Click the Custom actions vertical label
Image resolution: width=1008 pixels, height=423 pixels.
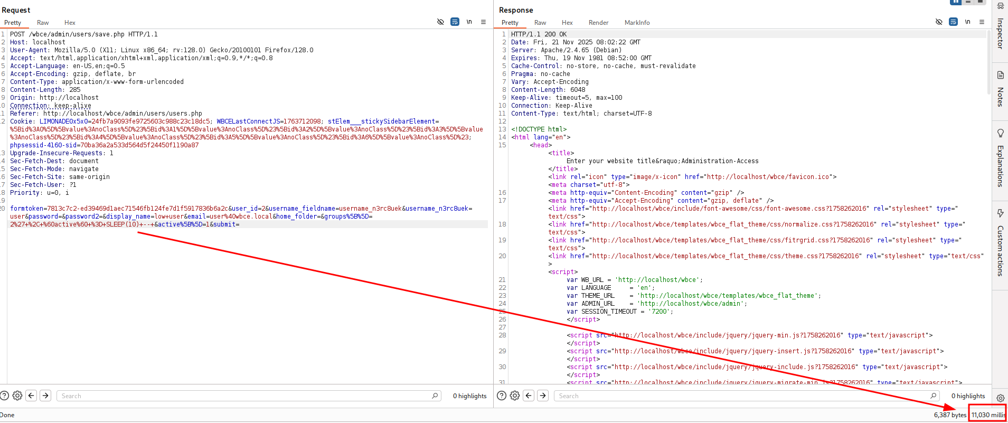click(x=1000, y=251)
